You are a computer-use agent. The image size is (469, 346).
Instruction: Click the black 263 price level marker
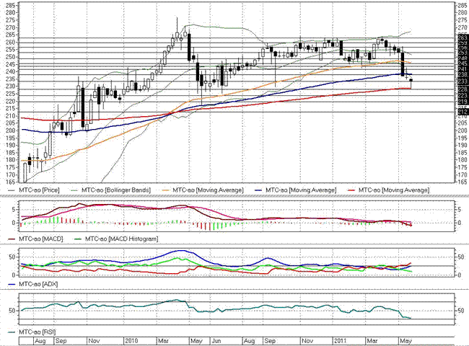[463, 38]
